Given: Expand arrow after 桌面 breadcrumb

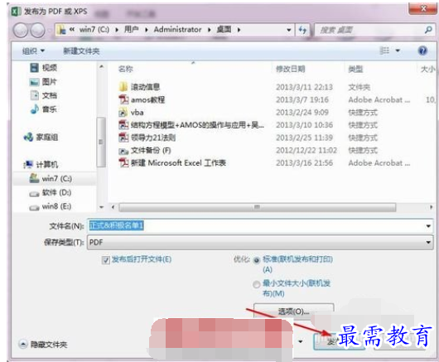Looking at the screenshot, I should point(239,30).
